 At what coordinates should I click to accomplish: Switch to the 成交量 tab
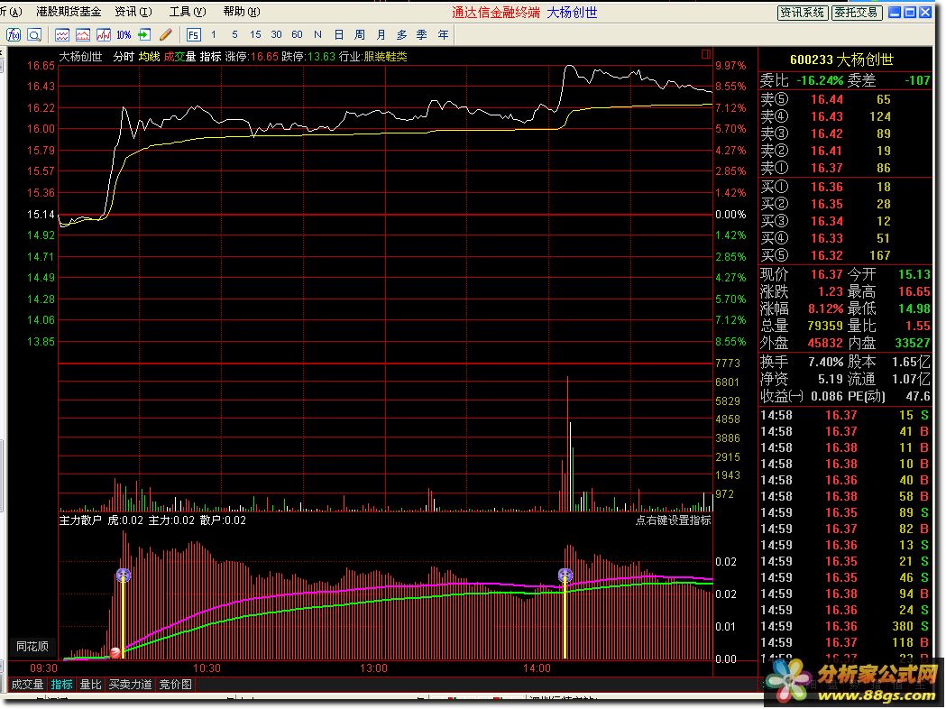coord(27,685)
